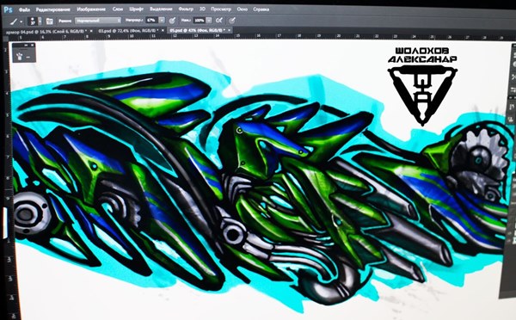Image resolution: width=516 pixels, height=320 pixels.
Task: Toggle the brush settings panel icon
Action: pyautogui.click(x=49, y=21)
